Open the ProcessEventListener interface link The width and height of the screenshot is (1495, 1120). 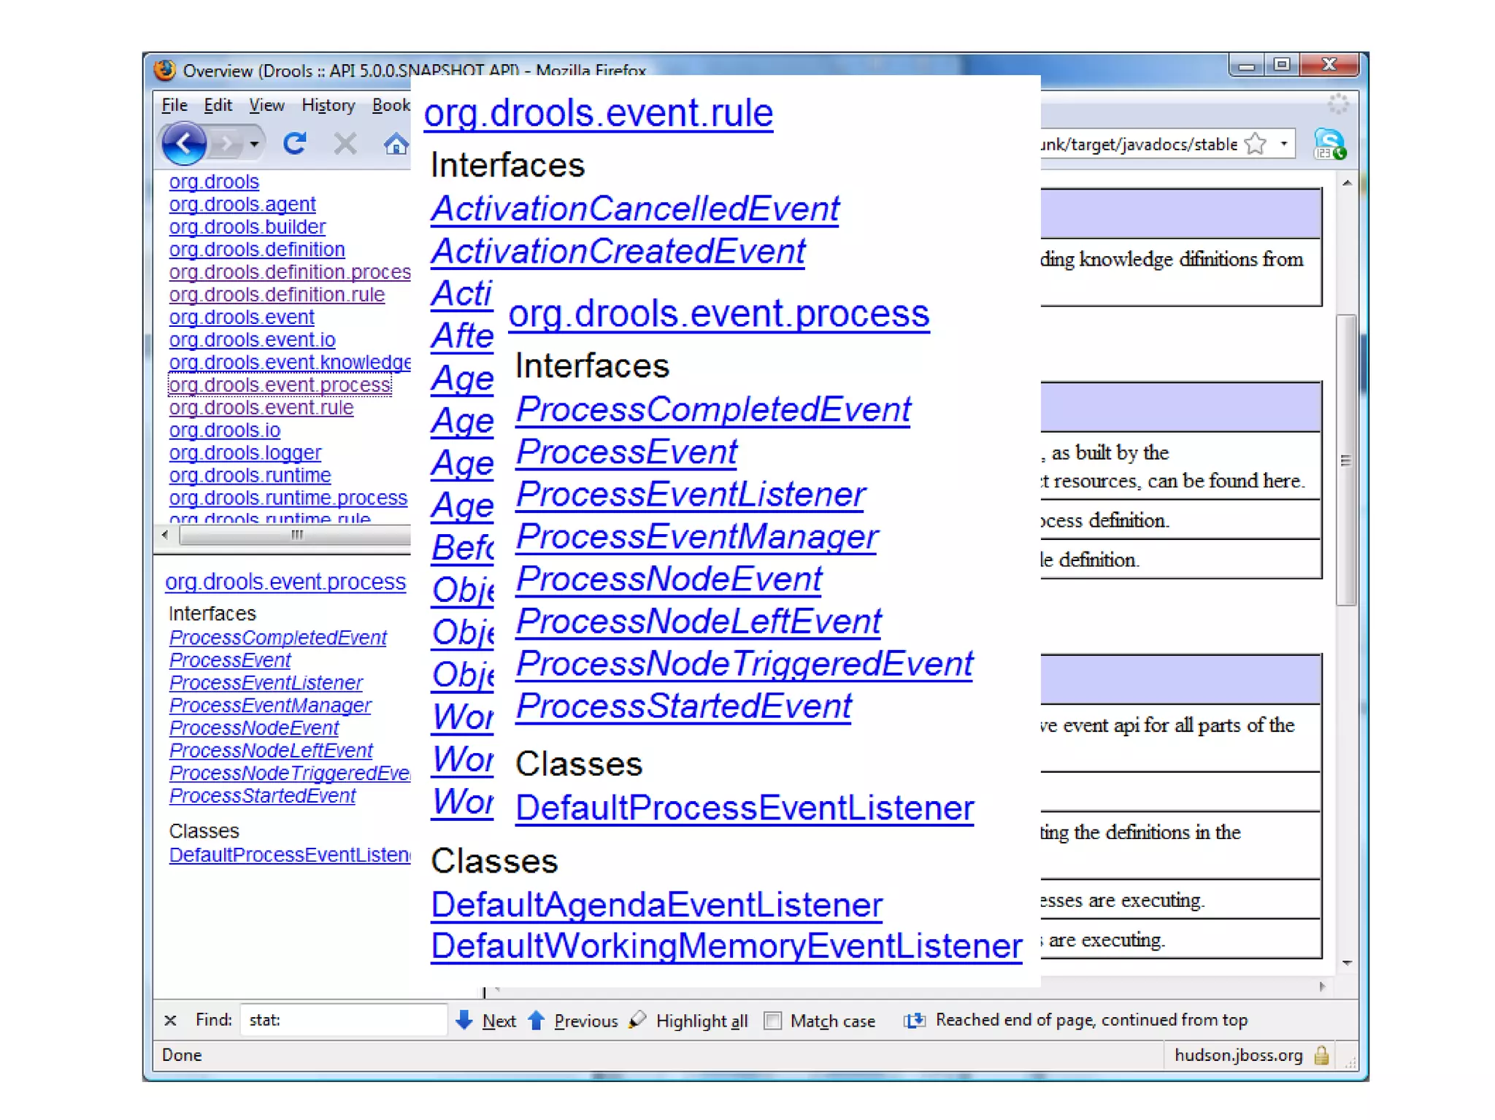[x=266, y=683]
